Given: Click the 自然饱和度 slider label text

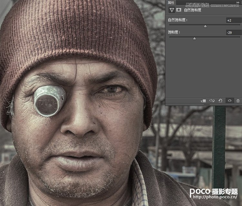Looking at the screenshot, I should pyautogui.click(x=177, y=20).
